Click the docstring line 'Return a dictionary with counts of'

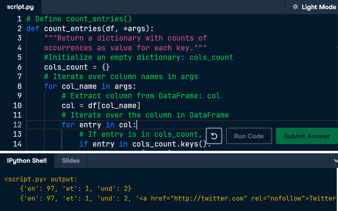pos(126,38)
